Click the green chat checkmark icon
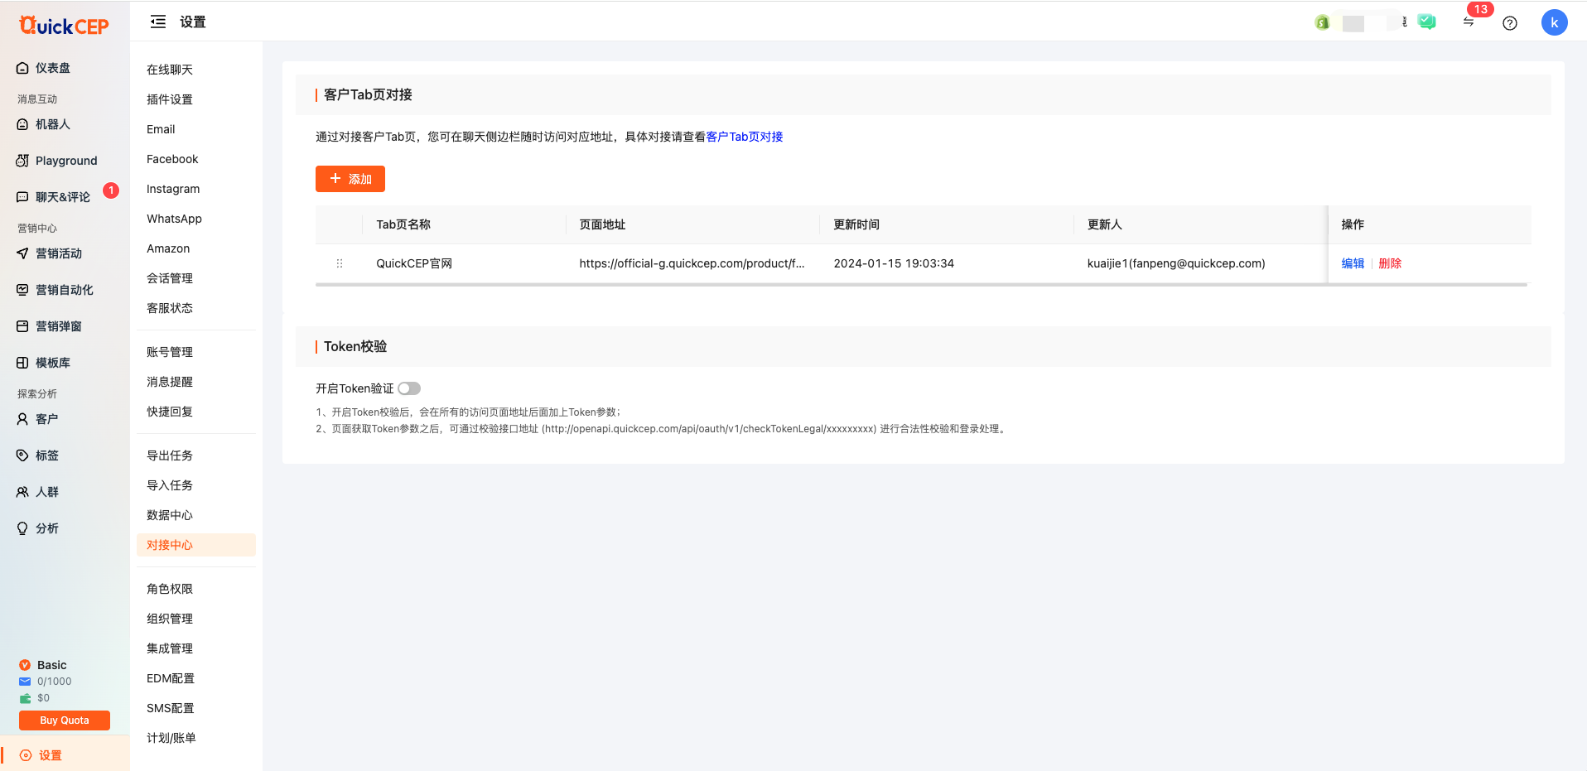The width and height of the screenshot is (1587, 771). click(x=1426, y=22)
